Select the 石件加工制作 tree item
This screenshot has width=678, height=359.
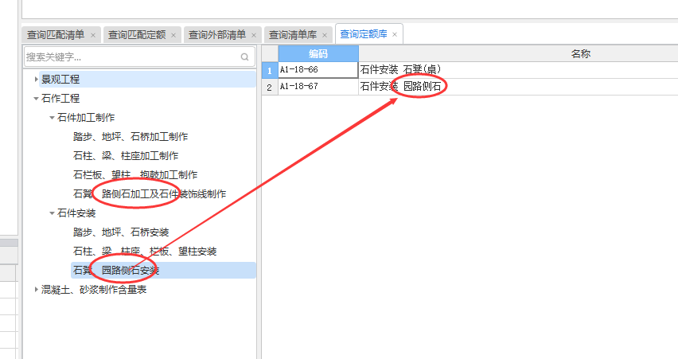click(x=86, y=117)
